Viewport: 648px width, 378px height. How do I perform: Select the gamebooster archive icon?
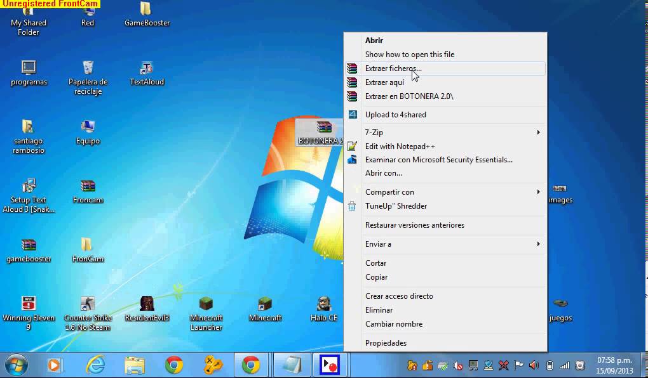(29, 251)
